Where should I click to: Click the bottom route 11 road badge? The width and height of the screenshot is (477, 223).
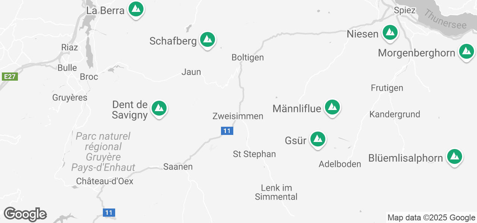click(x=109, y=213)
